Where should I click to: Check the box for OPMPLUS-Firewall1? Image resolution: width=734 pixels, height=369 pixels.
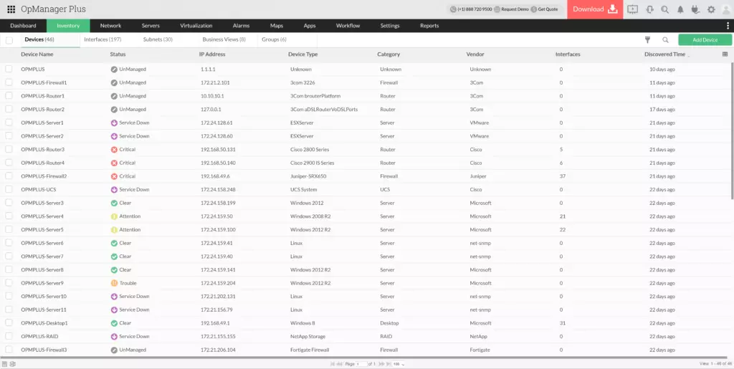click(9, 82)
